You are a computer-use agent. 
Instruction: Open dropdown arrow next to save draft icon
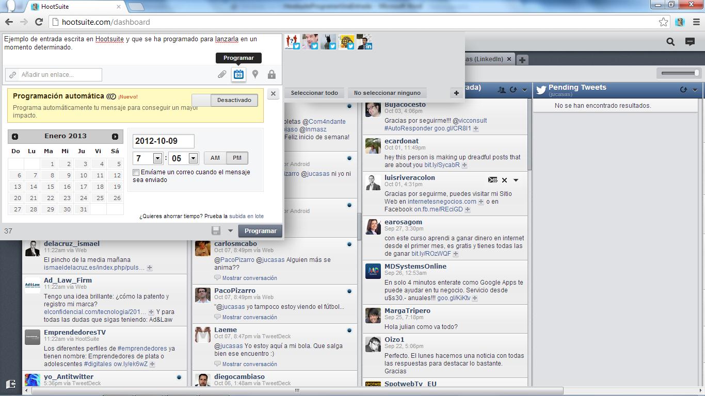[x=230, y=231]
